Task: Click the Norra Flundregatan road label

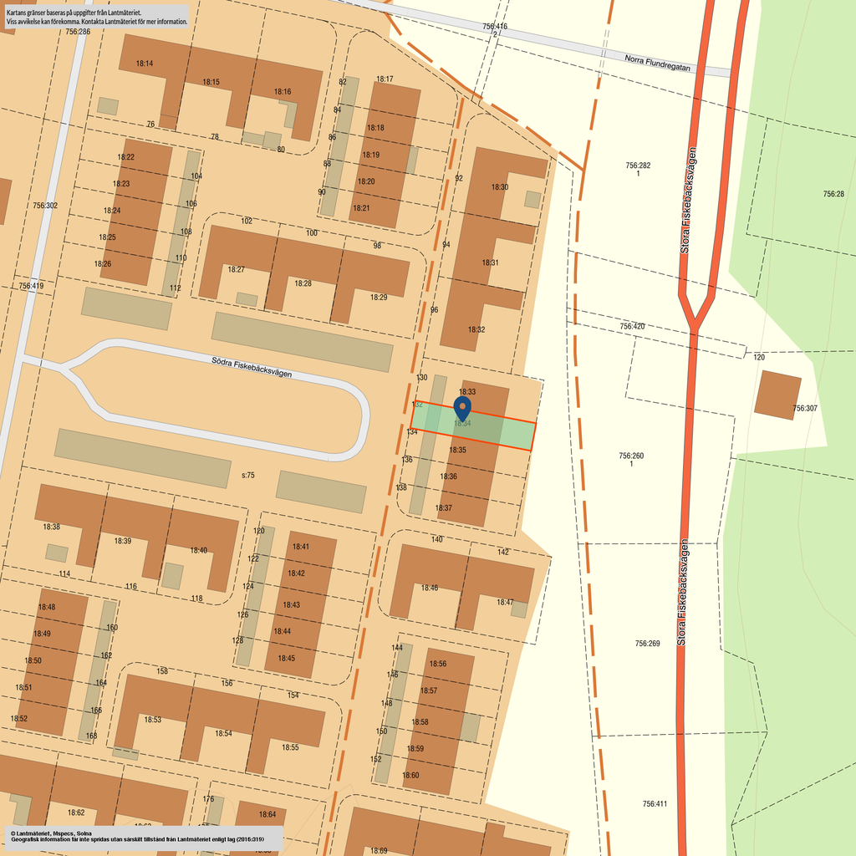Action: coord(658,63)
